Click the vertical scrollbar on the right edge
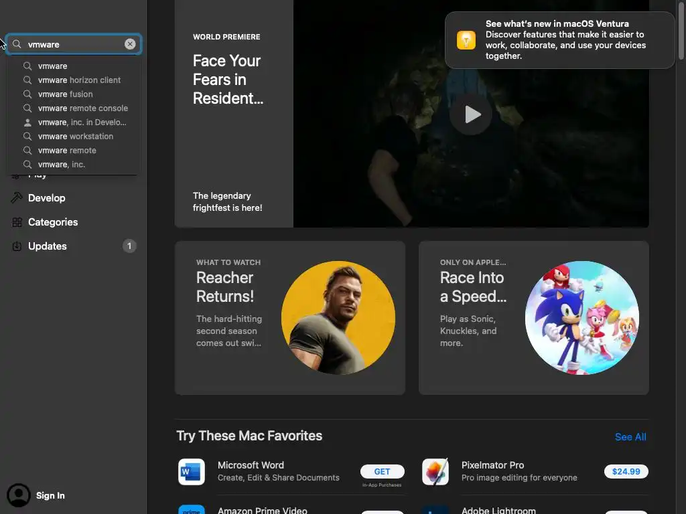 (x=681, y=29)
